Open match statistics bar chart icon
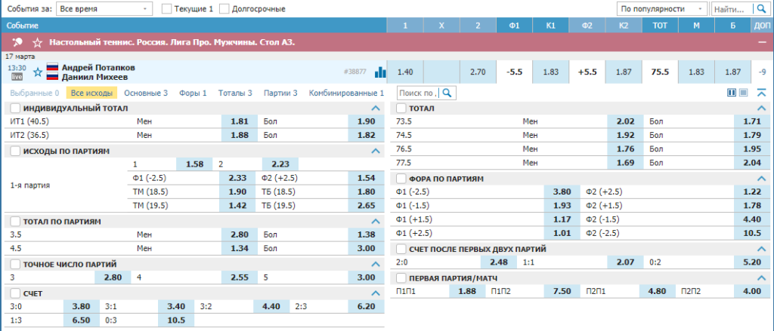774x331 pixels. pyautogui.click(x=380, y=72)
